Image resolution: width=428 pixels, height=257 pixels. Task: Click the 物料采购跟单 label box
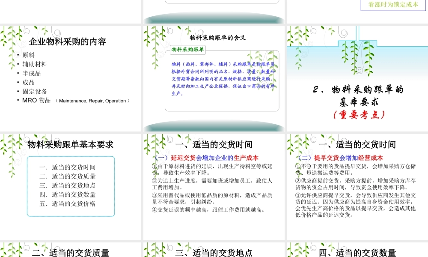pyautogui.click(x=187, y=50)
